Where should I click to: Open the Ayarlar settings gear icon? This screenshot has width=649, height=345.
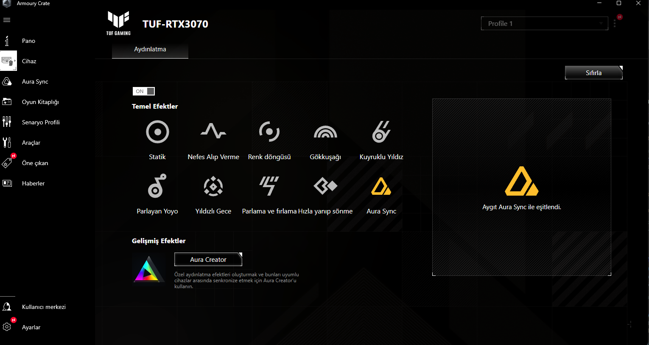coord(7,327)
